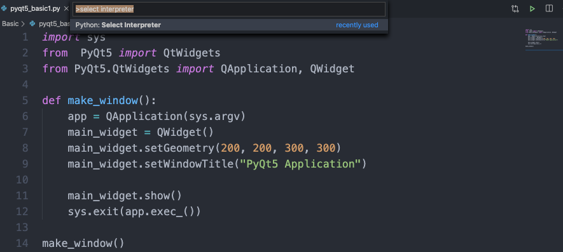Click the Python icon on the pyqt5_basic1.py tab
Screen dimensions: 563x252
coord(4,9)
